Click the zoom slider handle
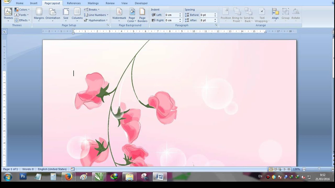The height and width of the screenshot is (188, 335). [x=319, y=169]
